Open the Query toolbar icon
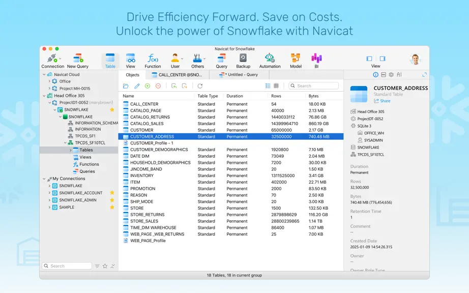This screenshot has height=293, width=469. tap(222, 61)
